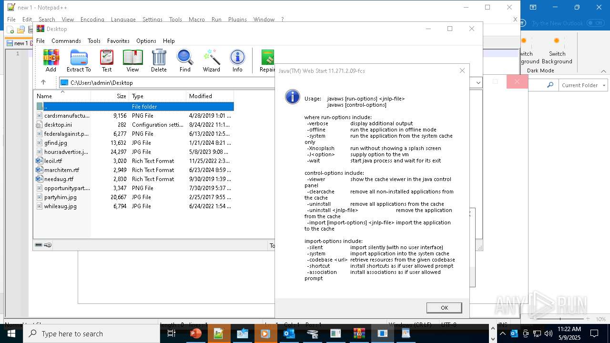Open the Notepad++ Plugins menu

coord(237,20)
